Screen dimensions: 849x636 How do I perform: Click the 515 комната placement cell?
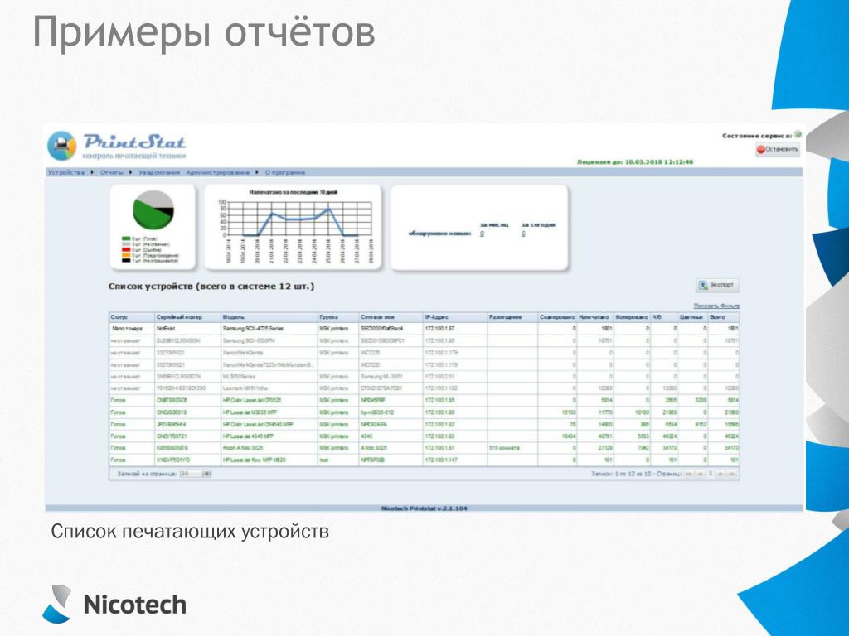click(512, 448)
